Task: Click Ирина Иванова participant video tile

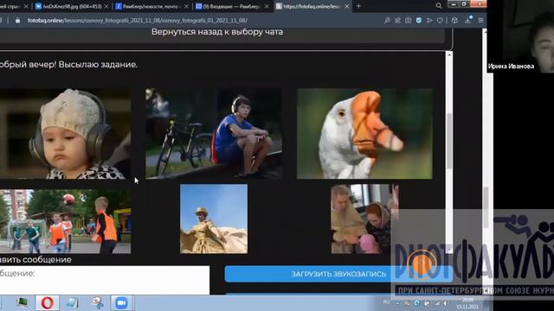Action: point(520,36)
